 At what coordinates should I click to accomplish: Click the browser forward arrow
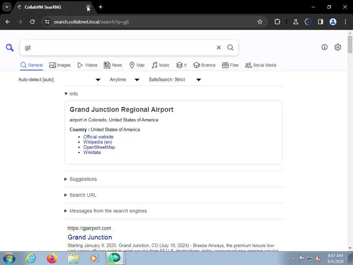(x=20, y=22)
